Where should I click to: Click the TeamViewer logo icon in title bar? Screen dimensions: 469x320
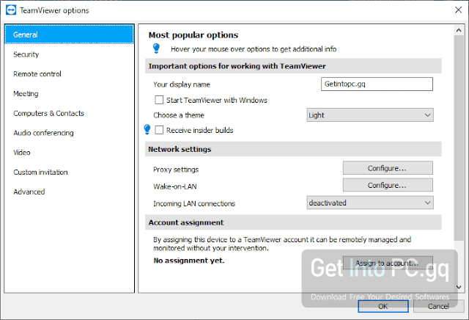tap(11, 10)
